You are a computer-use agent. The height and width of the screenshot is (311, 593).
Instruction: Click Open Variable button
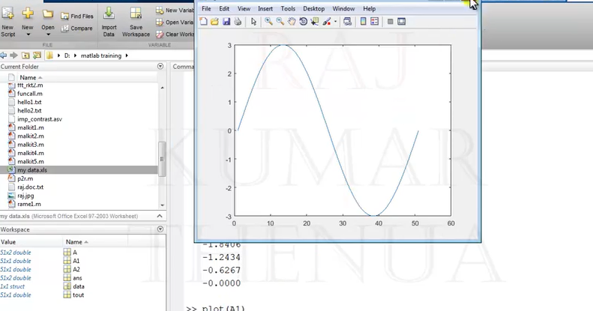coord(175,22)
